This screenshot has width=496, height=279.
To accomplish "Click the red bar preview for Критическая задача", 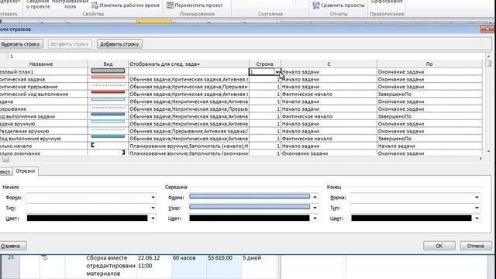I will point(108,77).
